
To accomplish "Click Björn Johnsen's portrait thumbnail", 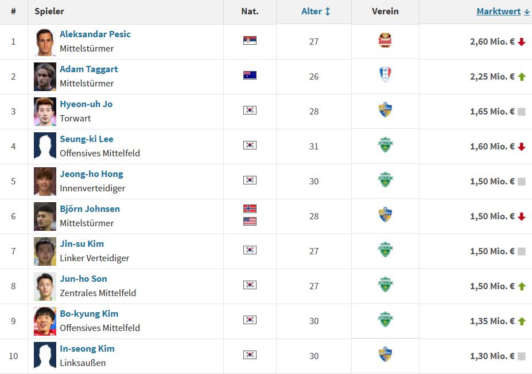I will [x=45, y=216].
